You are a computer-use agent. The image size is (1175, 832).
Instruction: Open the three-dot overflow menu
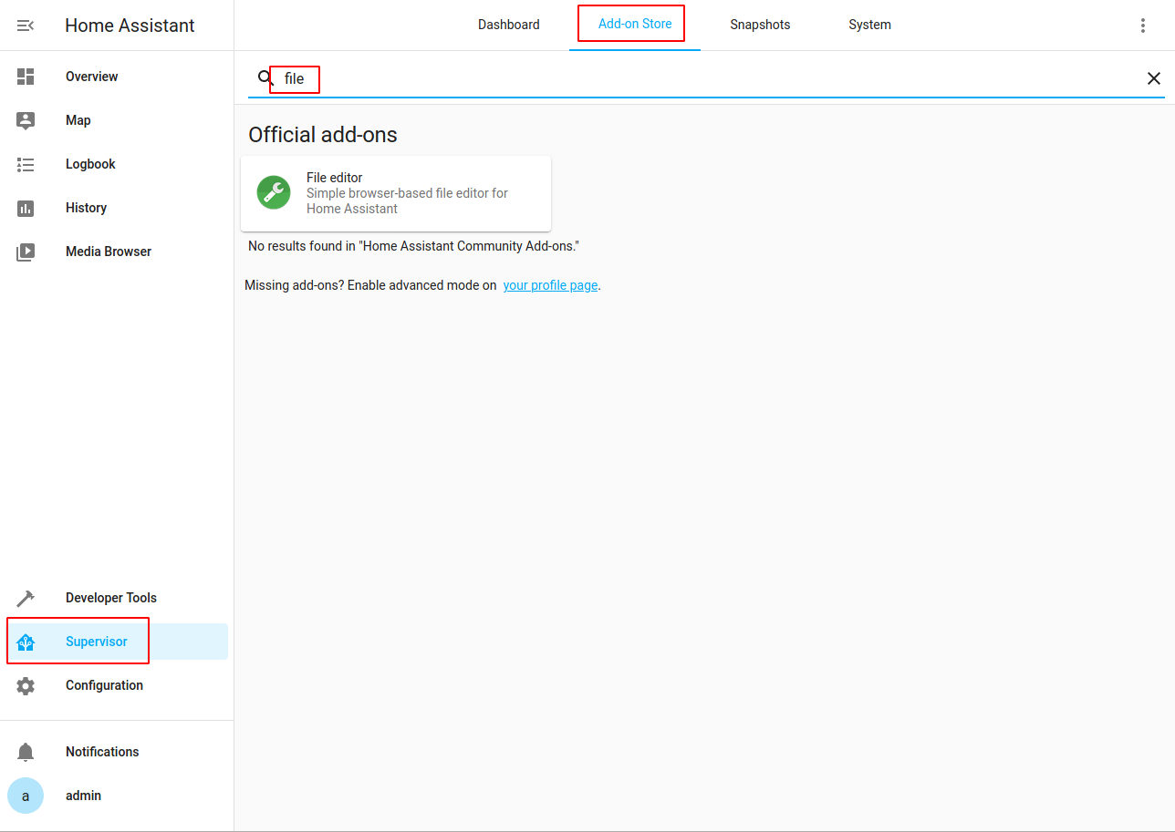[x=1142, y=26]
